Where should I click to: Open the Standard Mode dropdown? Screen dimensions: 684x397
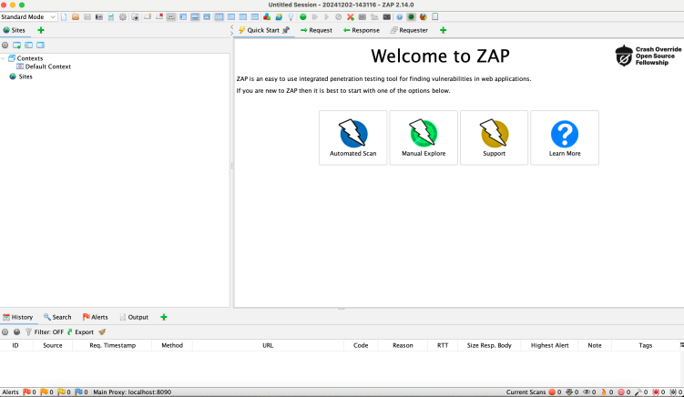[28, 16]
